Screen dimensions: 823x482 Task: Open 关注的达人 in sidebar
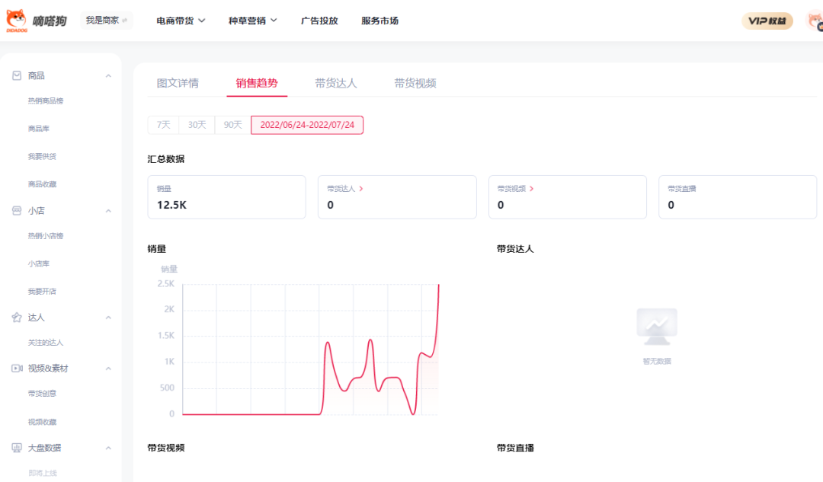pos(46,343)
